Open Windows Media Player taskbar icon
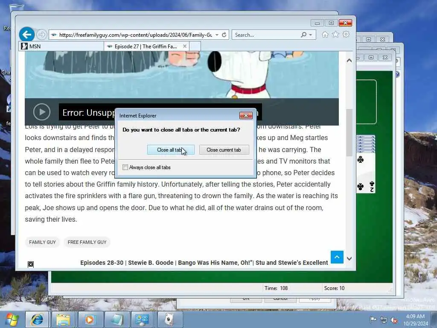 90,319
